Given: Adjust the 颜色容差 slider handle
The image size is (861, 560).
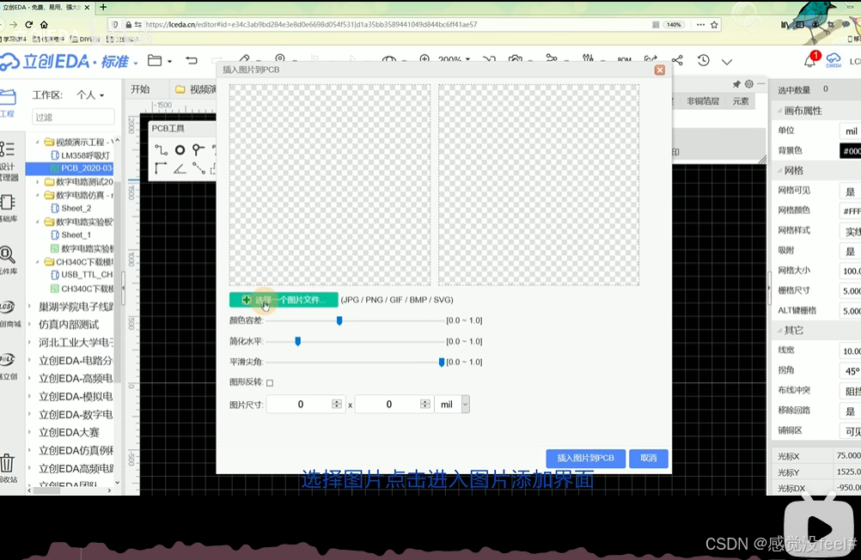Looking at the screenshot, I should (339, 320).
